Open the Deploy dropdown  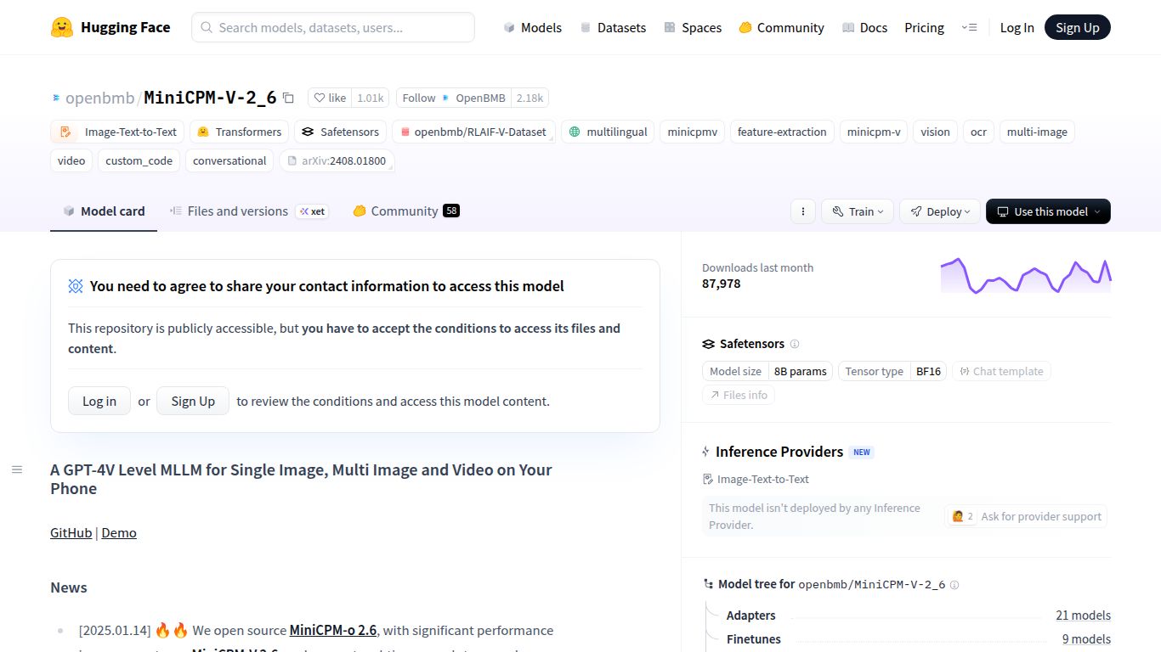(x=939, y=211)
